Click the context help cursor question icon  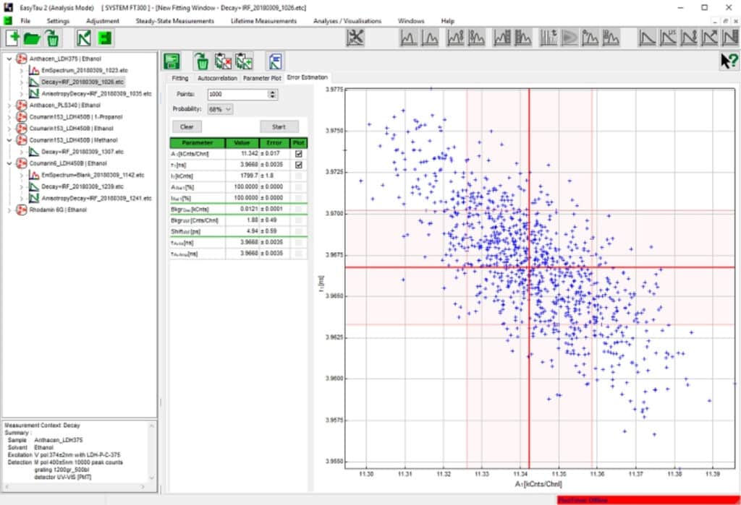click(x=728, y=61)
